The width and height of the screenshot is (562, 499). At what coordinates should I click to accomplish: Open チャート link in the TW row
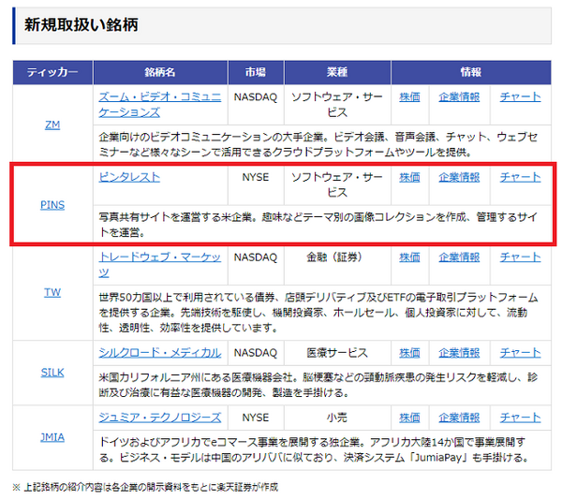[521, 257]
